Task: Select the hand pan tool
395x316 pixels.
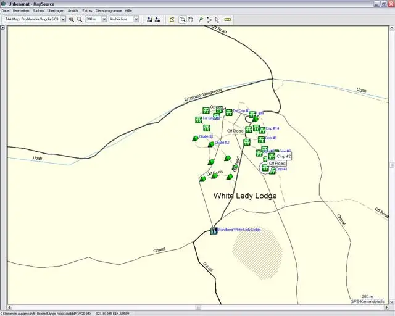Action: tap(191, 19)
